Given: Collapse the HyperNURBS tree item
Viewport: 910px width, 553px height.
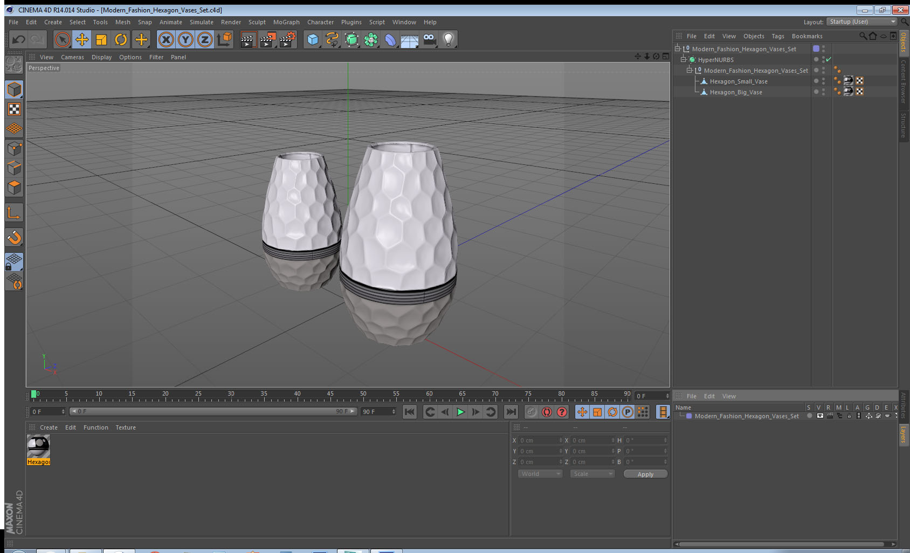Looking at the screenshot, I should [684, 59].
